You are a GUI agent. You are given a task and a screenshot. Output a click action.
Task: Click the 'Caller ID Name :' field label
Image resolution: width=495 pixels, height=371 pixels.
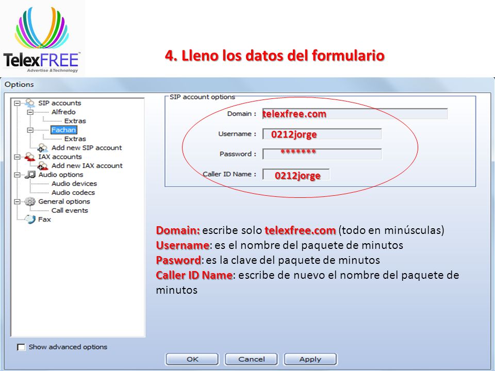pyautogui.click(x=229, y=174)
